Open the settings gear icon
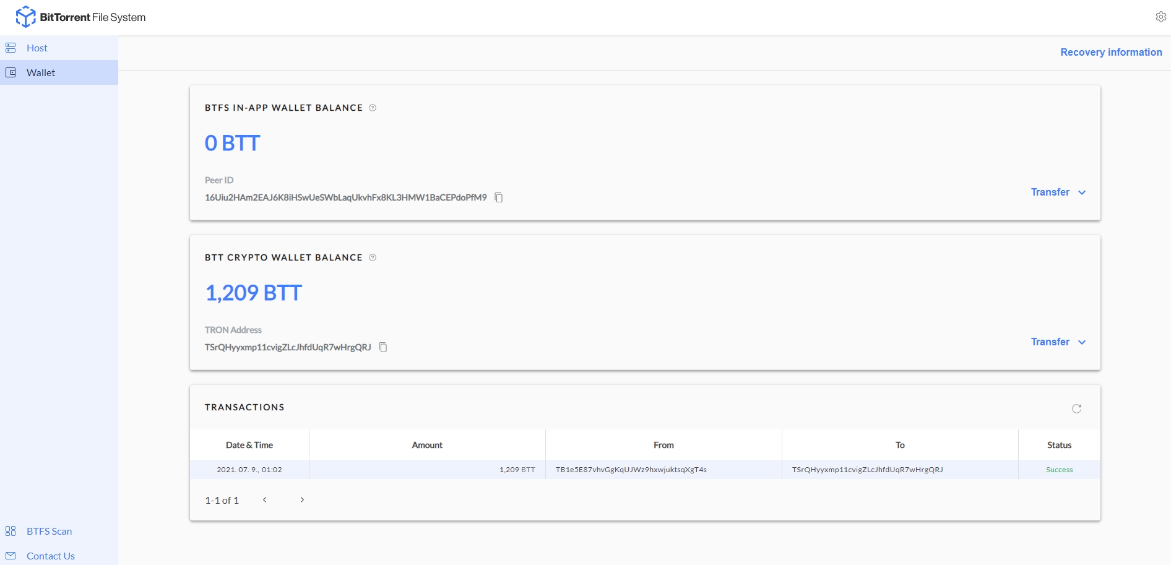1171x565 pixels. click(1160, 17)
